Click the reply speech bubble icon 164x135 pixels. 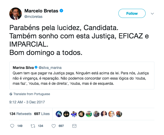(12, 126)
